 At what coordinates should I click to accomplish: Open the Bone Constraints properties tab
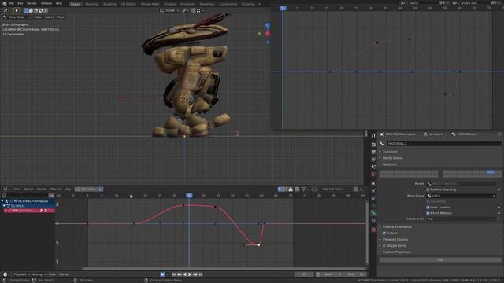point(373,220)
